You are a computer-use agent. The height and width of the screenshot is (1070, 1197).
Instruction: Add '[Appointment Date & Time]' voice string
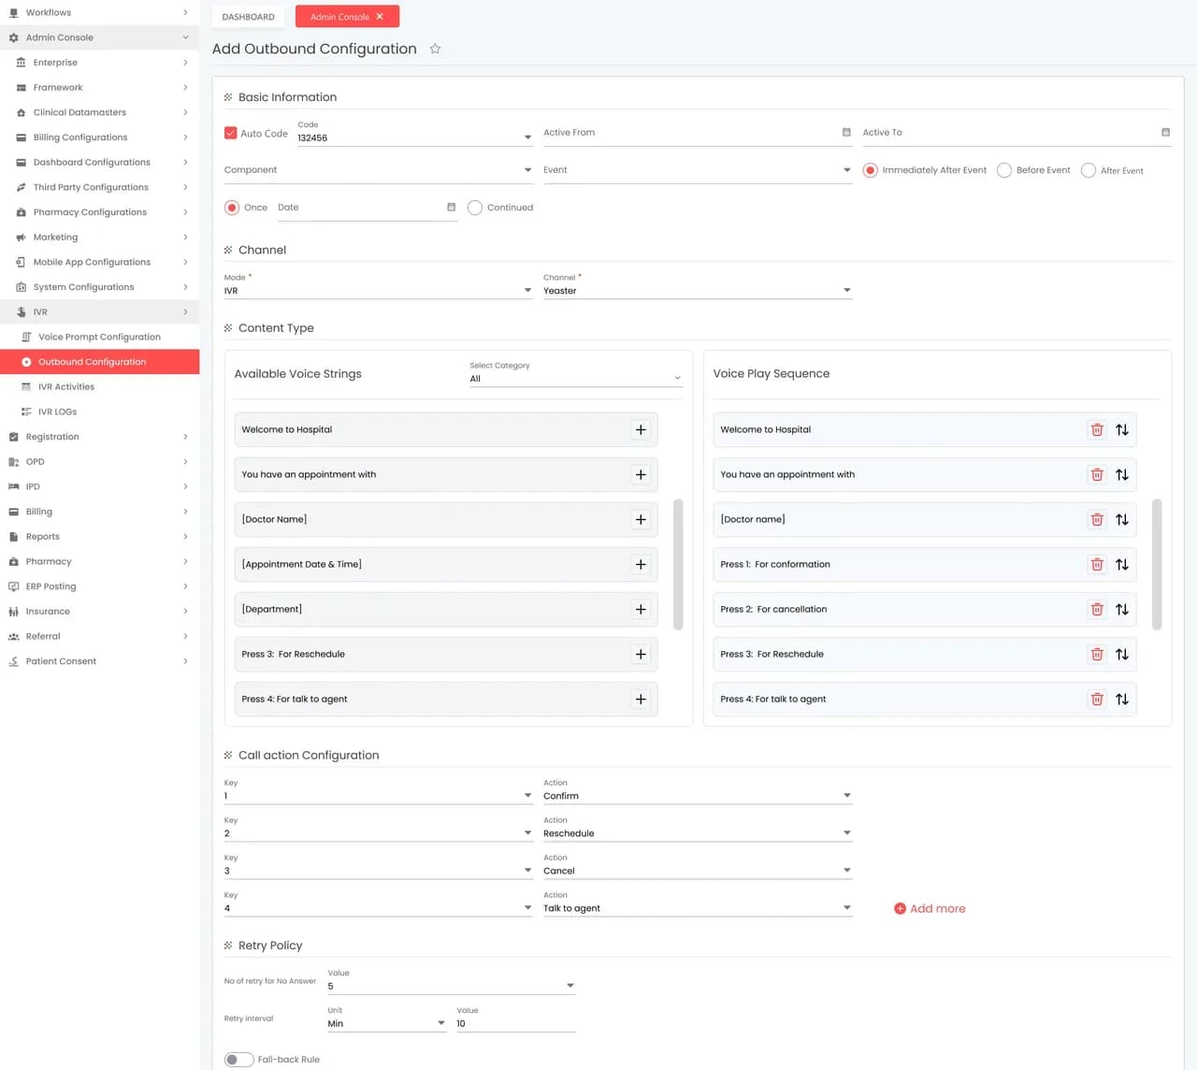click(x=641, y=565)
